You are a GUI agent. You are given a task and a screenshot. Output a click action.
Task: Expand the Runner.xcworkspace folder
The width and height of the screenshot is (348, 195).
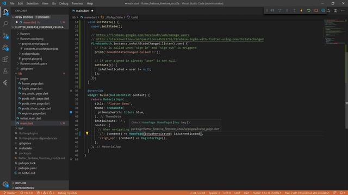[33, 64]
